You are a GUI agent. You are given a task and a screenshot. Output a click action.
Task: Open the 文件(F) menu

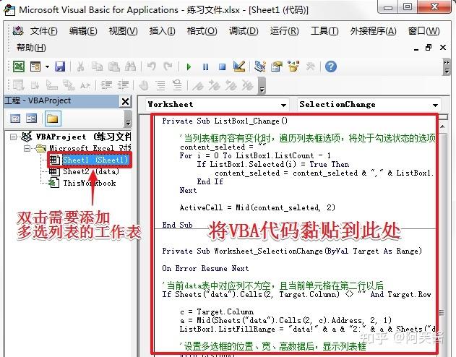(x=43, y=31)
